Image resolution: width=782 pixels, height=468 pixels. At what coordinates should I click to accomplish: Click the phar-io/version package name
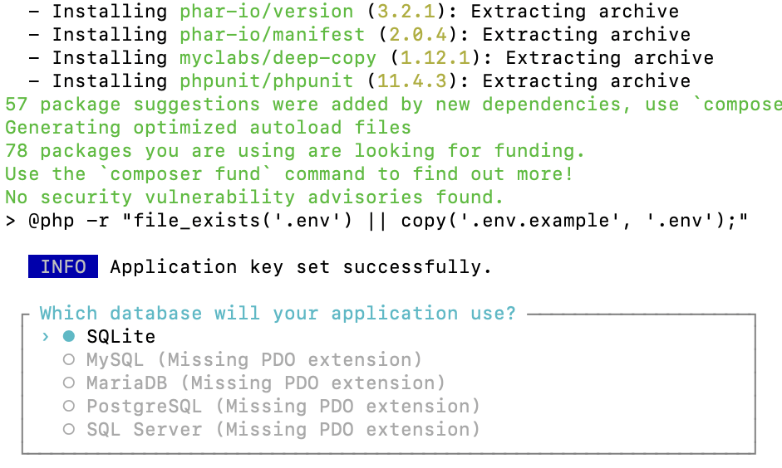[x=266, y=11]
